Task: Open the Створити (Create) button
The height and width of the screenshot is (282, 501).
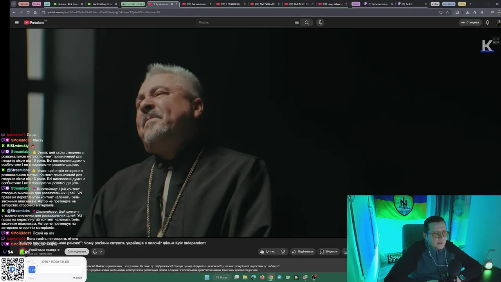Action: tap(470, 22)
